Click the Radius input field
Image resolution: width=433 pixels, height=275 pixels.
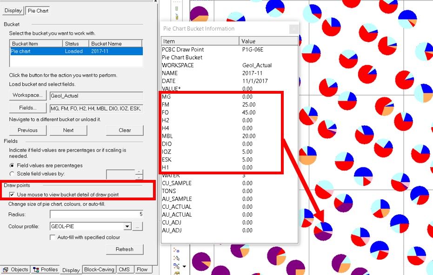click(97, 214)
